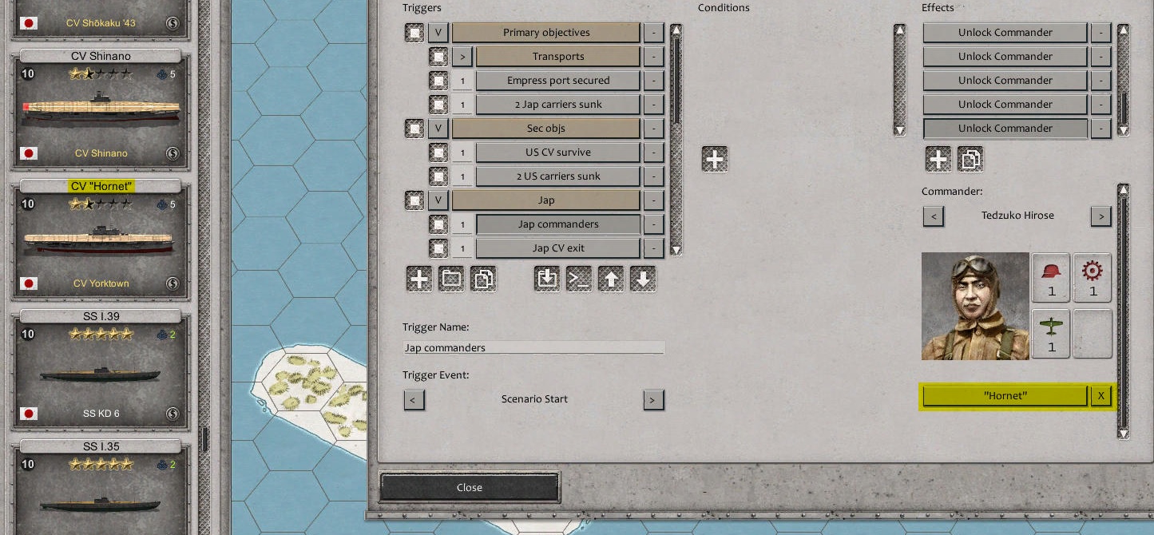This screenshot has width=1154, height=535.
Task: Select the Empress port secured trigger
Action: 558,81
